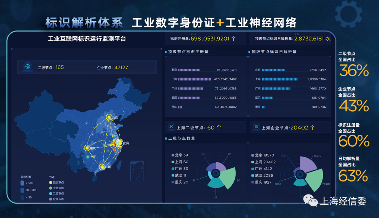This screenshot has height=218, width=379.
Task: Click 上海 bar in 顶级节点标识注册量 chart
Action: tap(194, 79)
